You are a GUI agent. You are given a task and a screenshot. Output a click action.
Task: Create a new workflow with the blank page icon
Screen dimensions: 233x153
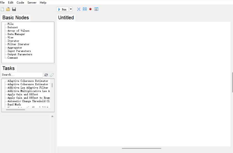(x=2, y=9)
